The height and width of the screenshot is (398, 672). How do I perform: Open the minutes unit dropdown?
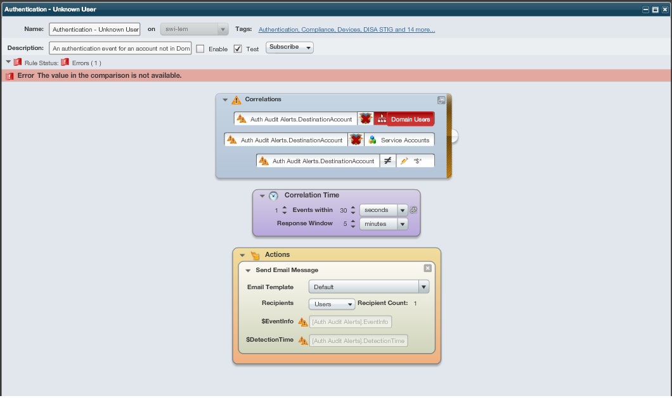coord(384,224)
